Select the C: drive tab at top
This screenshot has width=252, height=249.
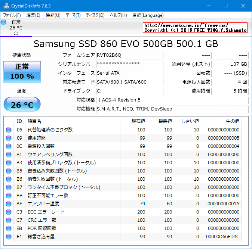(16, 28)
